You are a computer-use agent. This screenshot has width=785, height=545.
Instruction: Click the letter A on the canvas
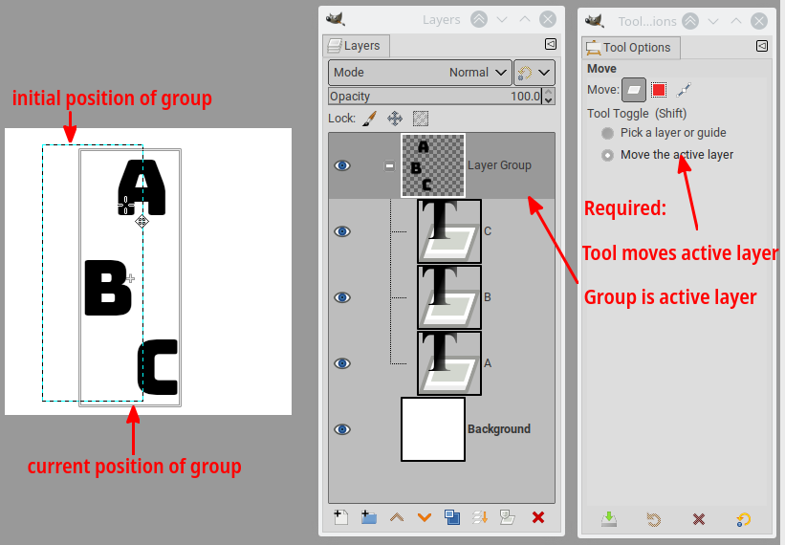pos(142,186)
